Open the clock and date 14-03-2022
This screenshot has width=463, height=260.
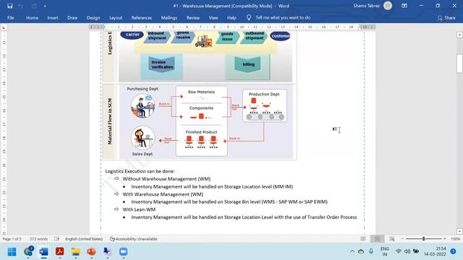[x=435, y=251]
